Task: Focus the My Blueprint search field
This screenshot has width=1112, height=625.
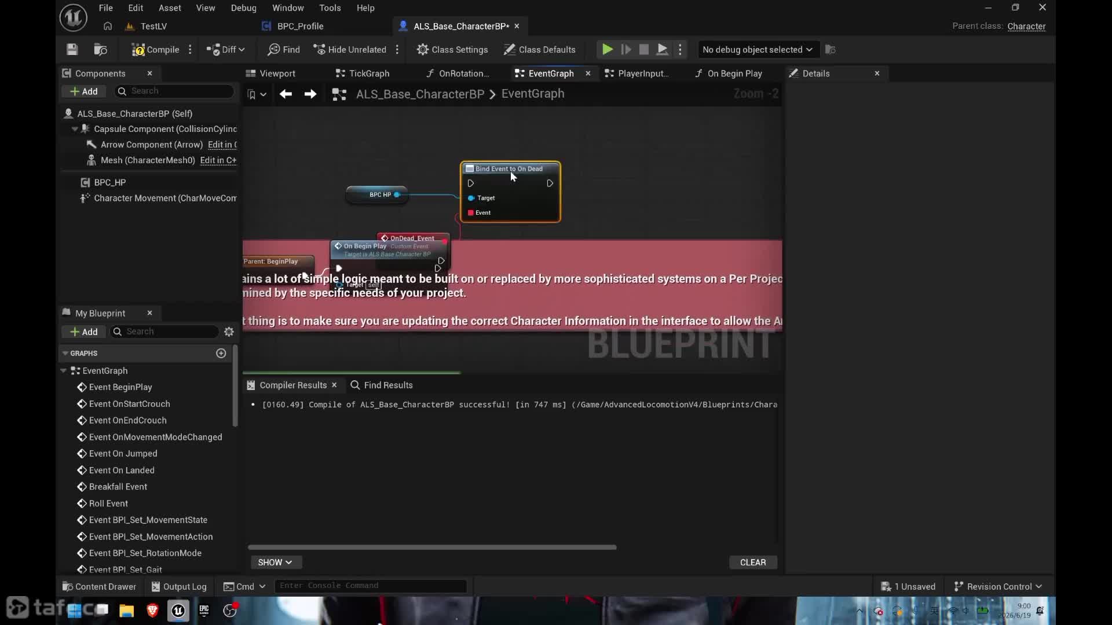Action: 164,332
